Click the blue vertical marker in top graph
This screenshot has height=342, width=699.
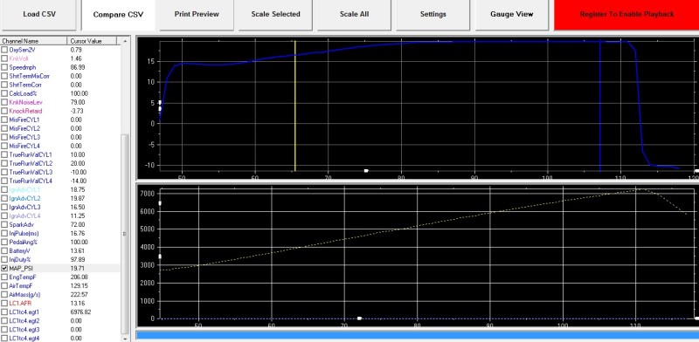[x=600, y=106]
